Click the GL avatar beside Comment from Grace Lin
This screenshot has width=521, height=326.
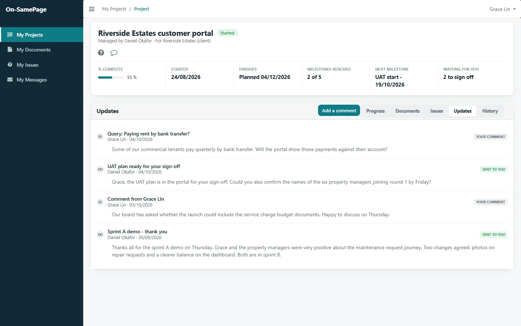pyautogui.click(x=101, y=202)
